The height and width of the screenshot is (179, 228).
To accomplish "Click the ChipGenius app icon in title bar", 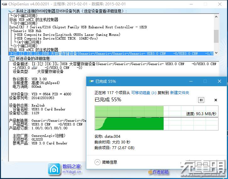I will pos(5,4).
